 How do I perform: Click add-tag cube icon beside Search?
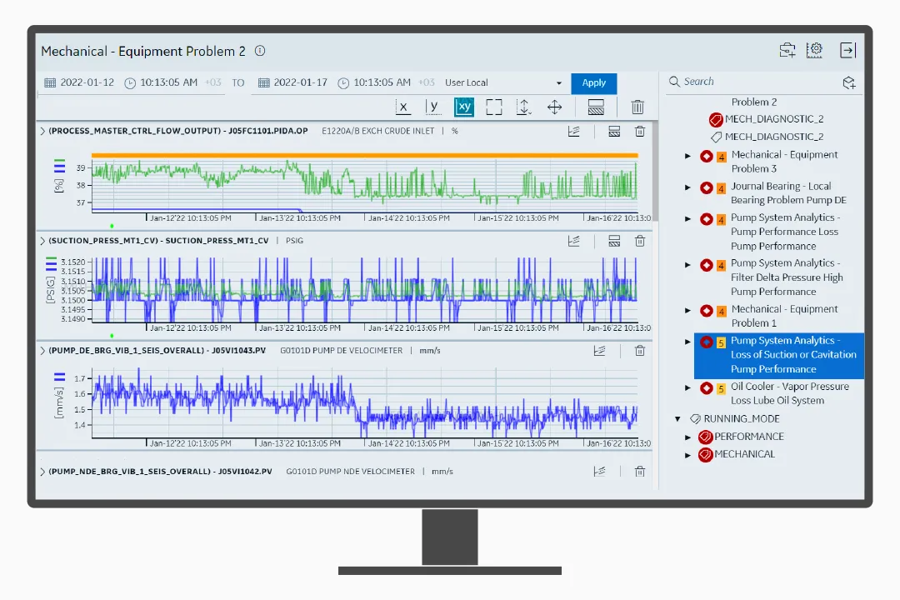[x=848, y=82]
